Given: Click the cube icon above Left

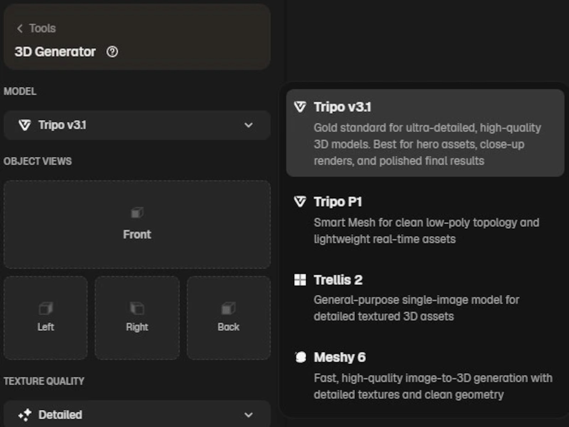Looking at the screenshot, I should pos(46,308).
